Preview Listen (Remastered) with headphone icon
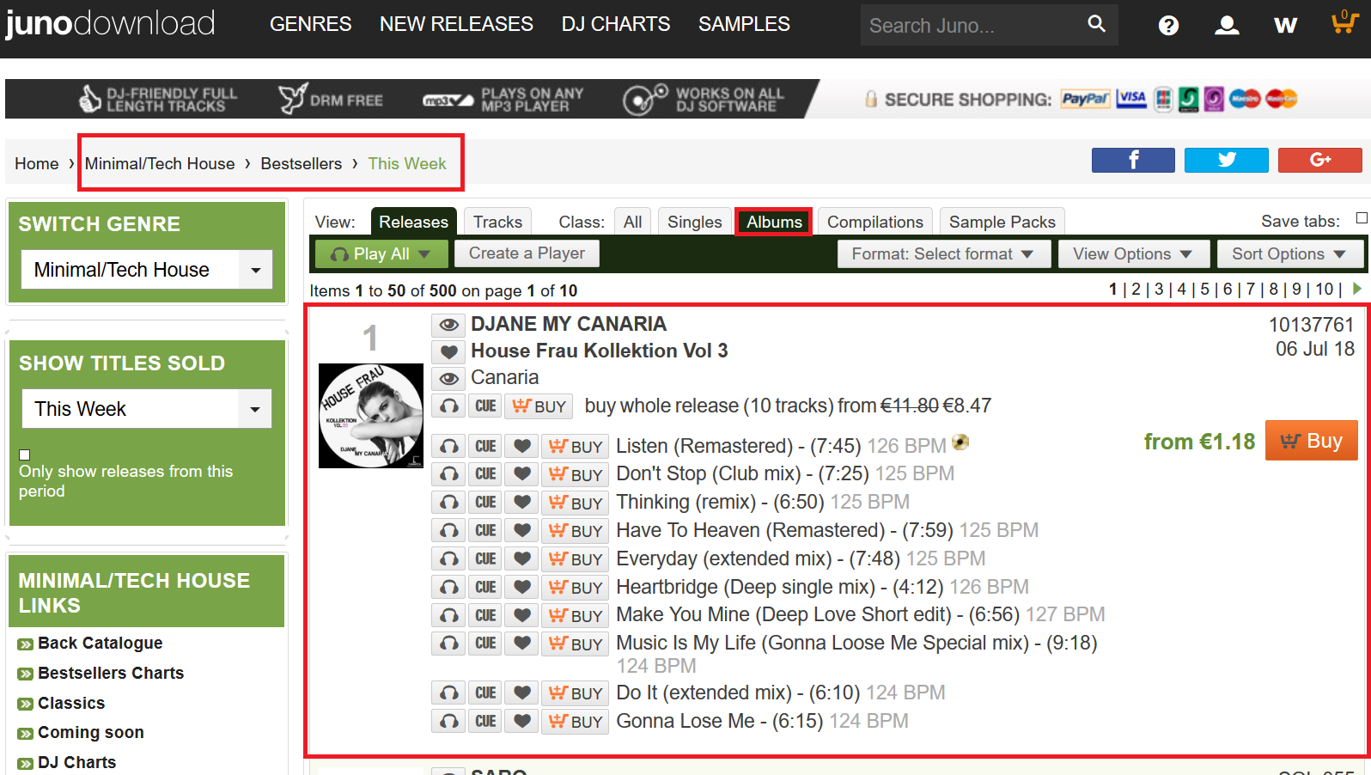Image resolution: width=1371 pixels, height=775 pixels. (449, 446)
